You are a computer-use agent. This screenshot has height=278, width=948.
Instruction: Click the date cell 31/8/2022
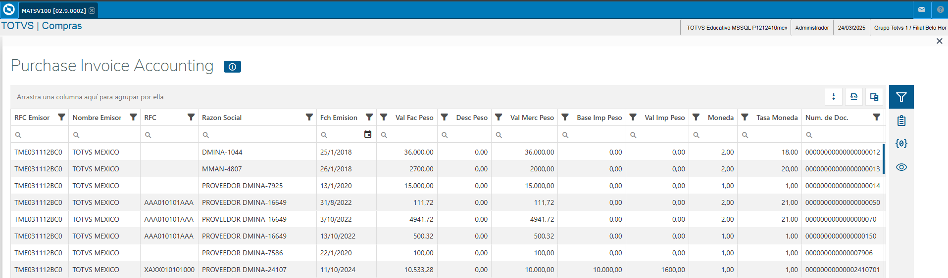(x=347, y=202)
